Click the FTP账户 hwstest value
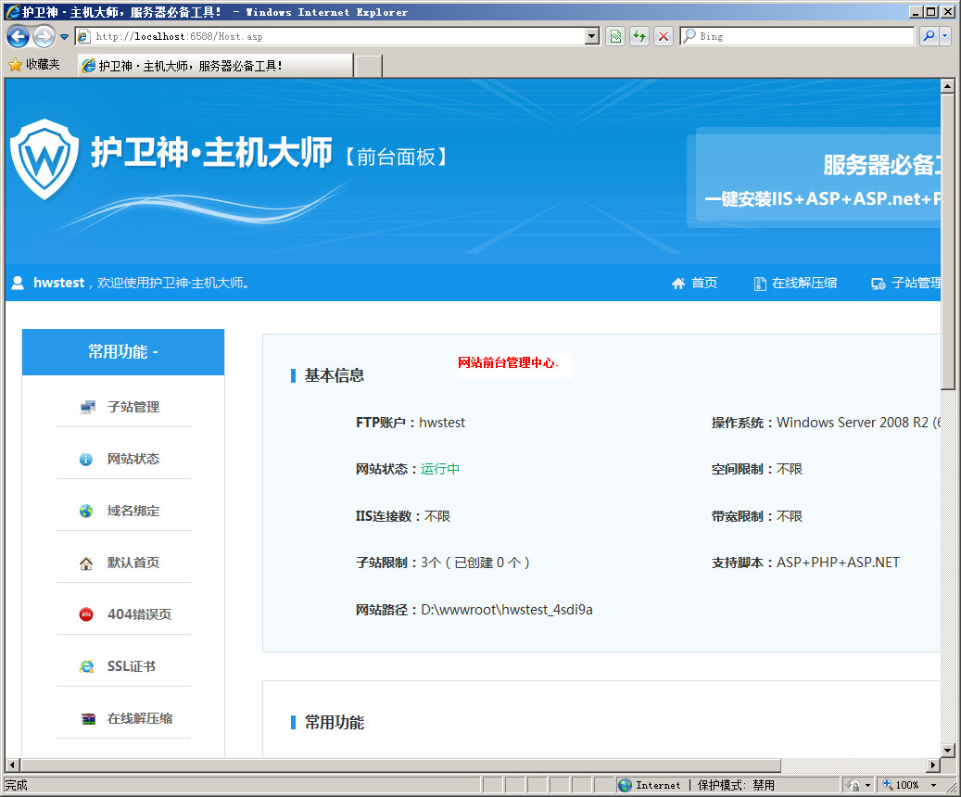 (442, 423)
